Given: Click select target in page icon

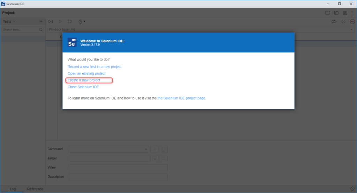Looking at the screenshot, I should [154, 159].
